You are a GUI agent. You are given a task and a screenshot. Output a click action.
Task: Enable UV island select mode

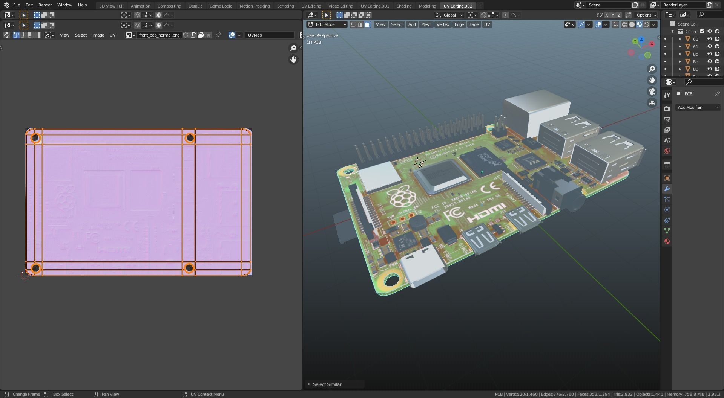pyautogui.click(x=38, y=35)
